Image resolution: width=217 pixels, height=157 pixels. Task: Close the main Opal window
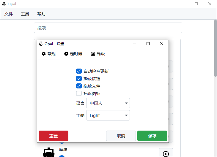[210, 4]
